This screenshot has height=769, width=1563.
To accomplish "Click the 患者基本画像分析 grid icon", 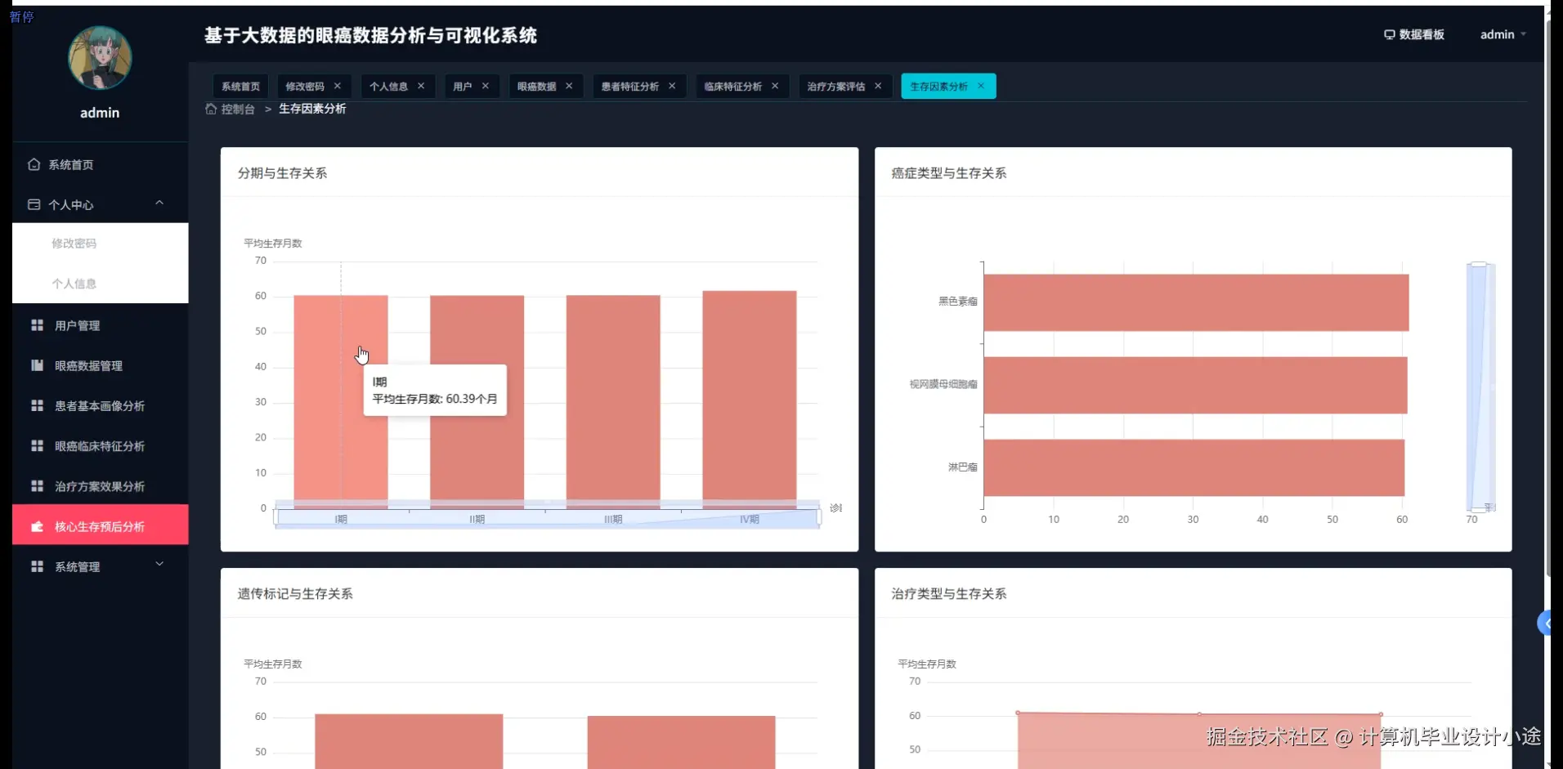I will (35, 405).
